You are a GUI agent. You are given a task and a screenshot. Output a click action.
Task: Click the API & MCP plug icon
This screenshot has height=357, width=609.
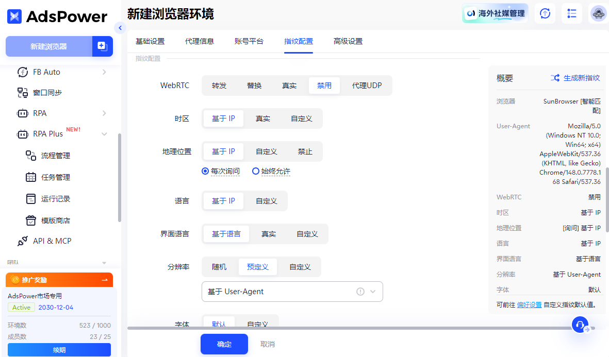pyautogui.click(x=23, y=241)
